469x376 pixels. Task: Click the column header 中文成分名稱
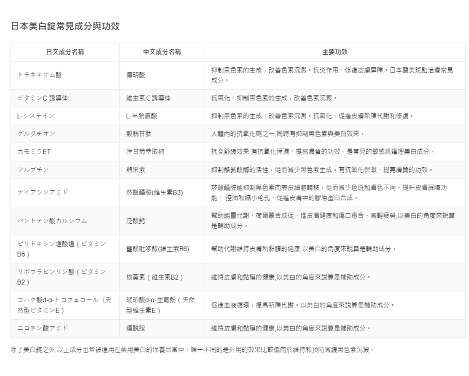162,52
